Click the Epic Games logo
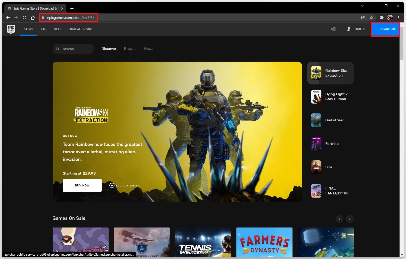Screen dimensions: 406x259 point(11,29)
